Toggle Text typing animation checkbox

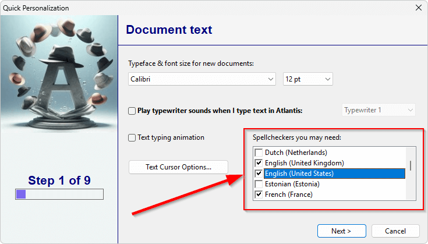(132, 137)
